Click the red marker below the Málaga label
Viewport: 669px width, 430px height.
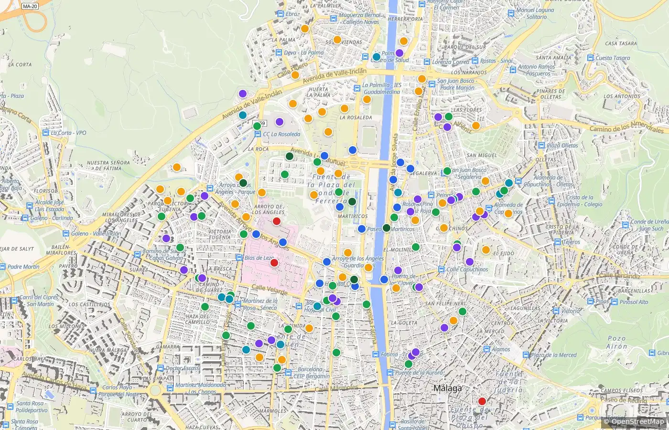(x=482, y=401)
